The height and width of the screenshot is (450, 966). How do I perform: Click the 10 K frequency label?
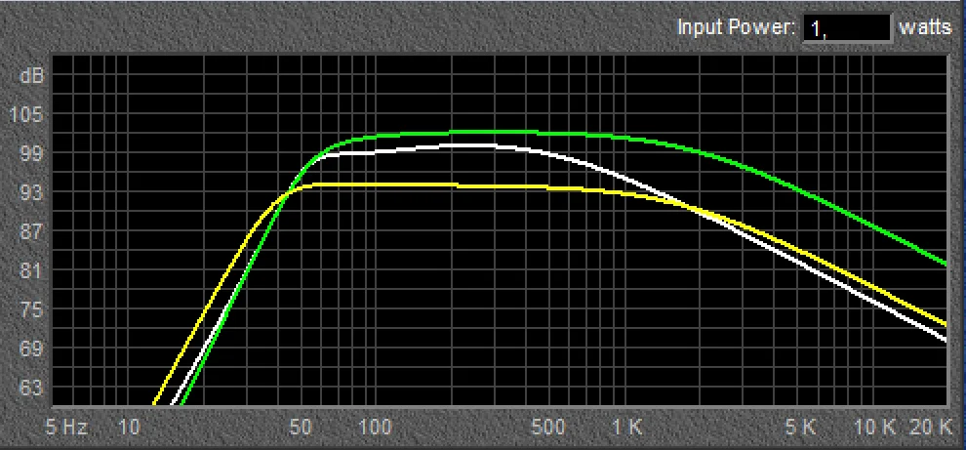(x=875, y=427)
